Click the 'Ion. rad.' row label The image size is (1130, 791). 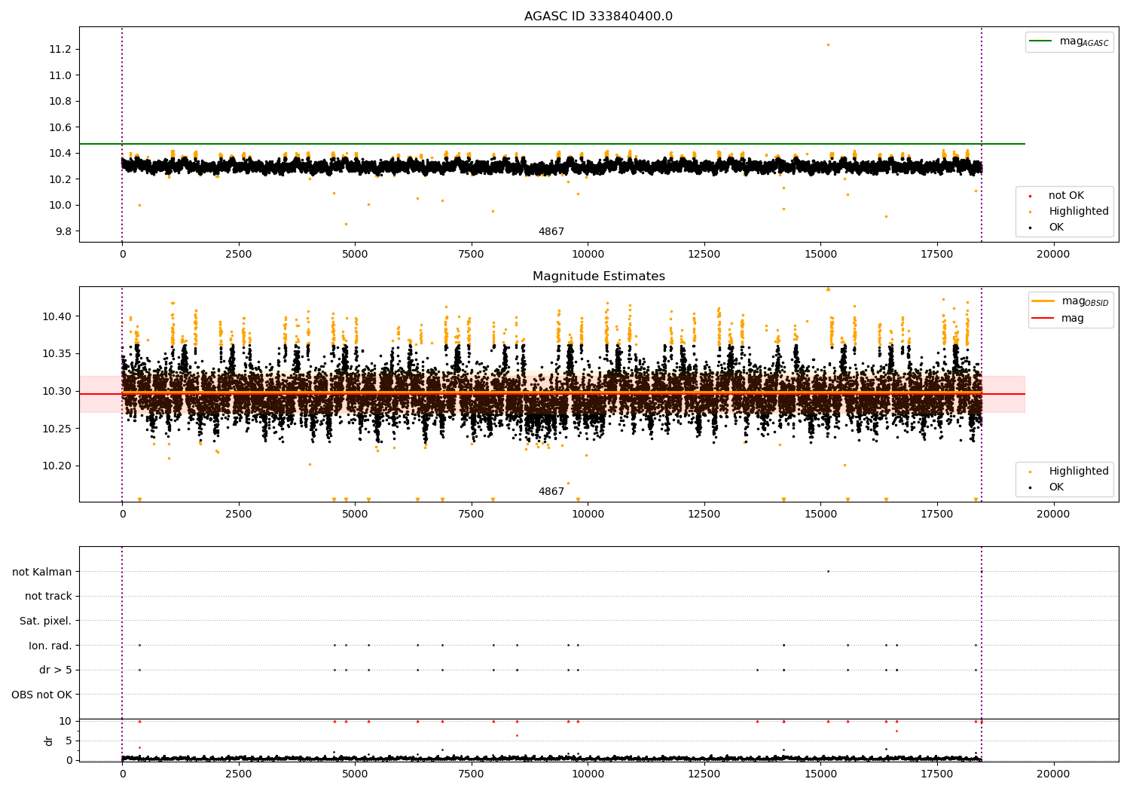point(50,646)
